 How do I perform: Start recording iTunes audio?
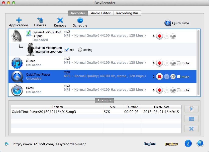[159, 63]
